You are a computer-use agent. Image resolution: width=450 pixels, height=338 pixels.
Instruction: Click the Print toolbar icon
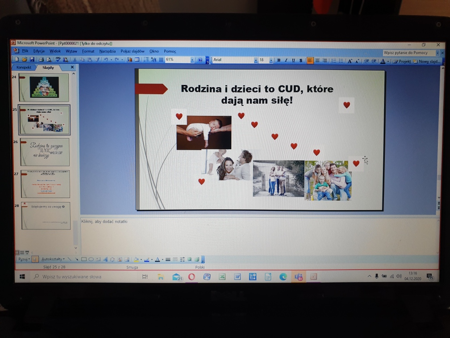[x=41, y=59]
